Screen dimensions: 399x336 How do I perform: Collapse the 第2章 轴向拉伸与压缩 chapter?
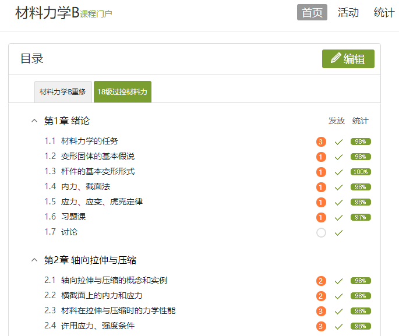[34, 260]
